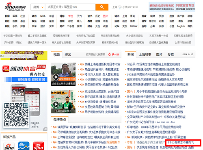Screen dimensions: 203x150
Task: Click camera icon beside 新闻视频:实拍美军战机
Action: [x=129, y=137]
